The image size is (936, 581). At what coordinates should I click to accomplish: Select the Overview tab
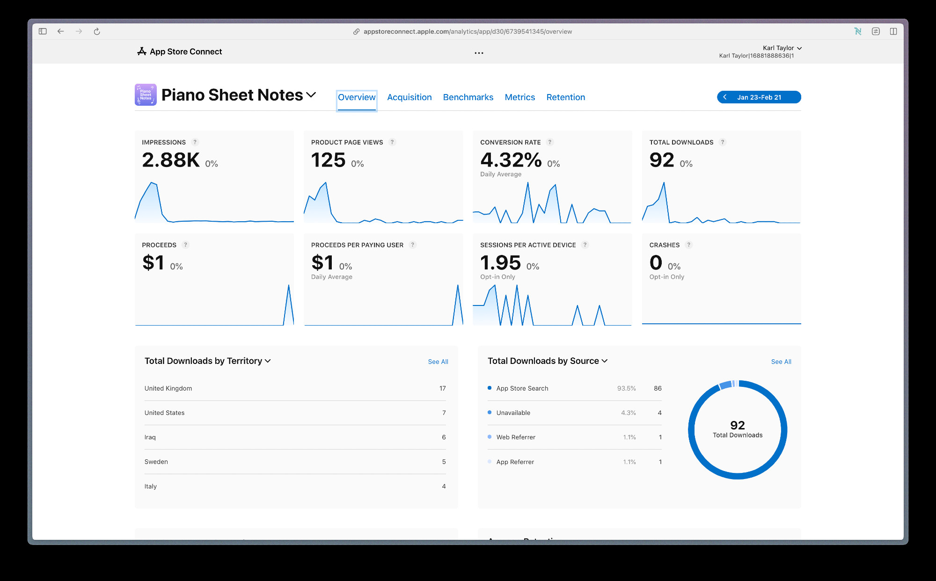tap(357, 97)
